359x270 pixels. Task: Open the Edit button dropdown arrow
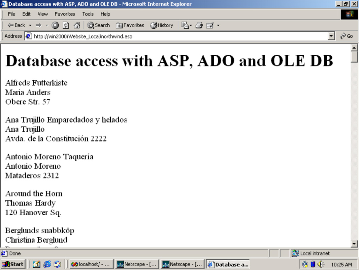(x=218, y=25)
